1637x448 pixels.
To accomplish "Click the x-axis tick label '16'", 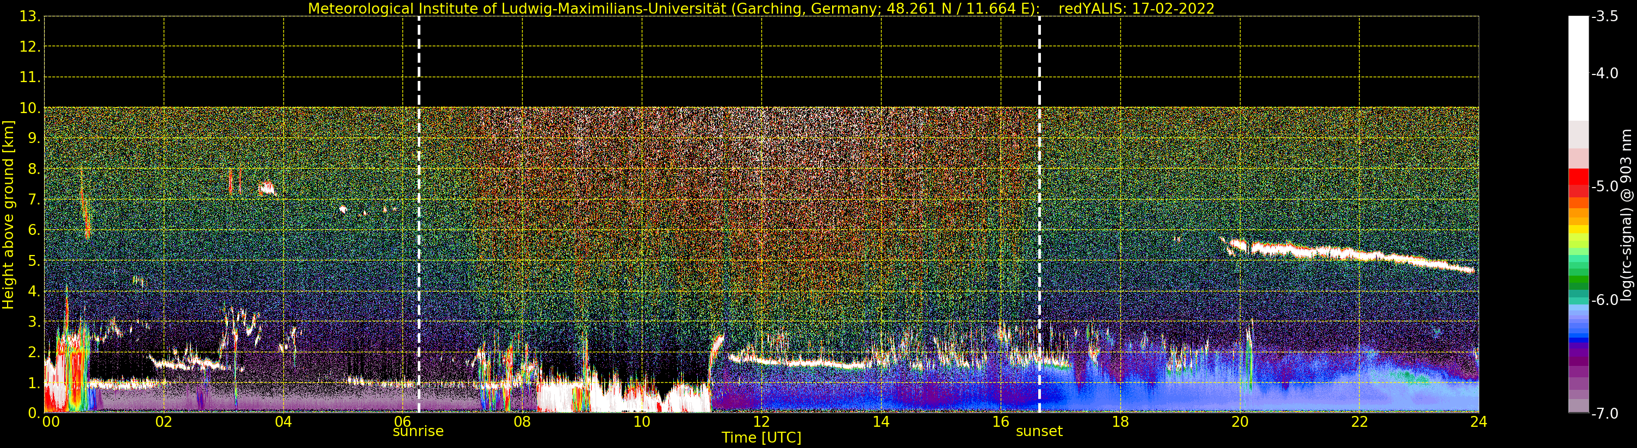I will [x=1000, y=422].
